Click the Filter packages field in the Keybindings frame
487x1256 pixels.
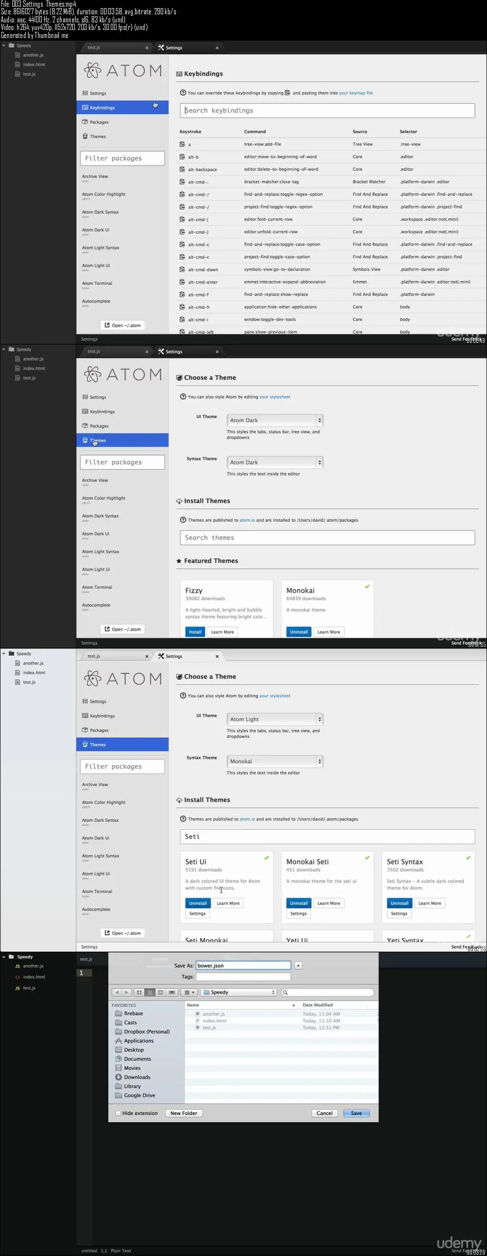122,158
